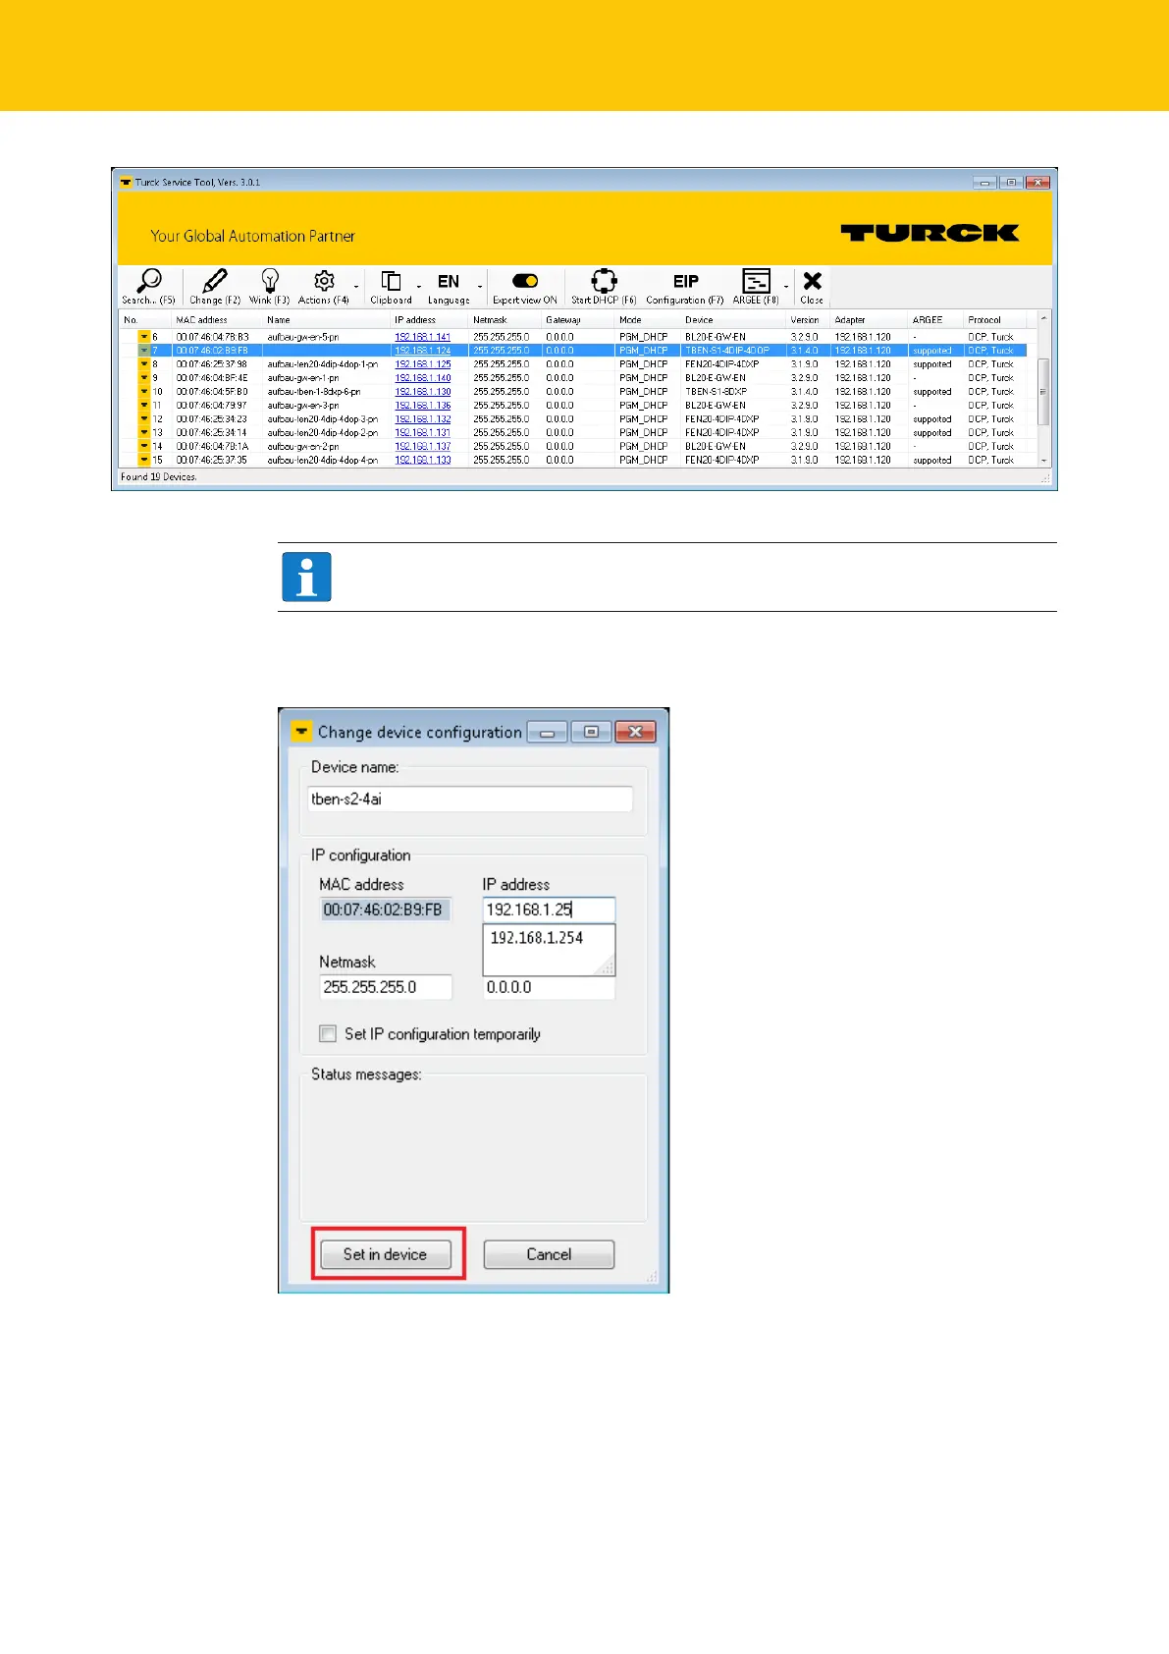Open the ARGEE (F8) tool

pos(756,286)
